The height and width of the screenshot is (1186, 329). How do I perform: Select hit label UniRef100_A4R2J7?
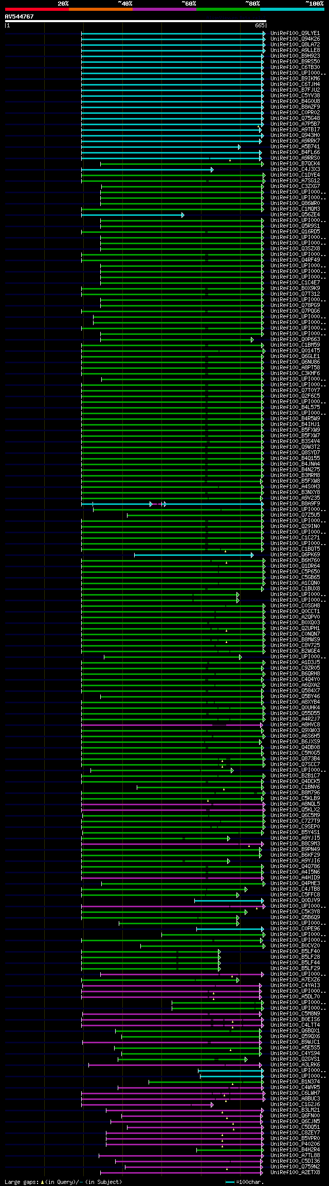(x=295, y=719)
